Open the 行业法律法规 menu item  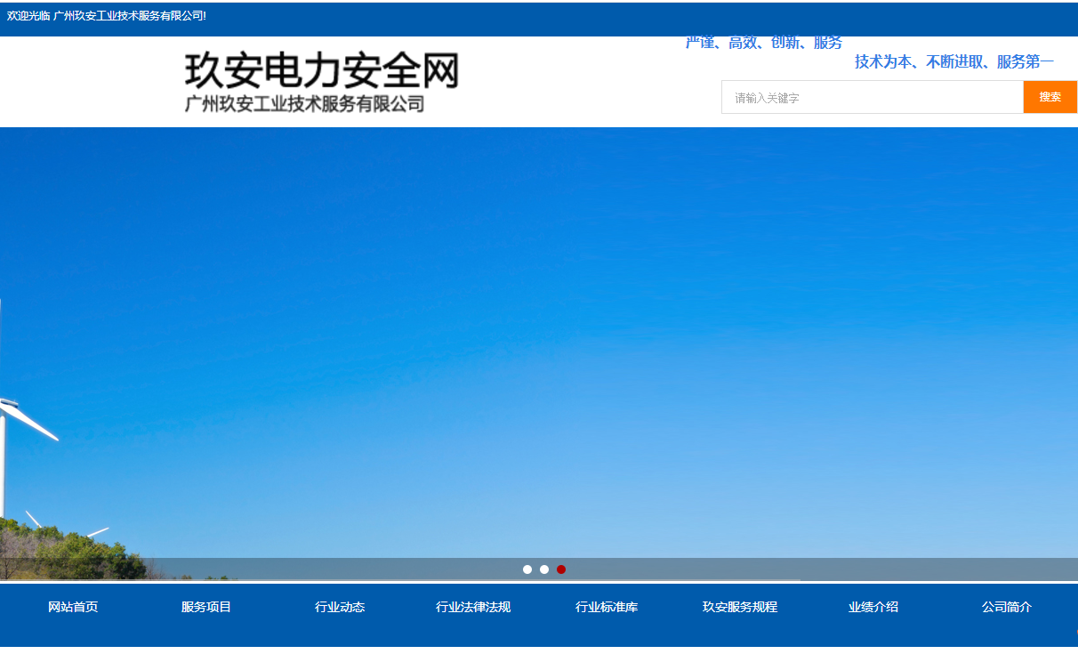[x=473, y=607]
